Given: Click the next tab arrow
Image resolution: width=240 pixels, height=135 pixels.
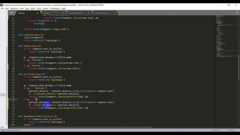Looking at the screenshot, I should (12, 13).
